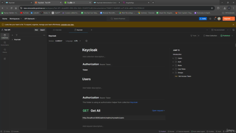Screen dimensions: 236x133
Task: Open the user avatar profile menu
Action: click(x=219, y=19)
